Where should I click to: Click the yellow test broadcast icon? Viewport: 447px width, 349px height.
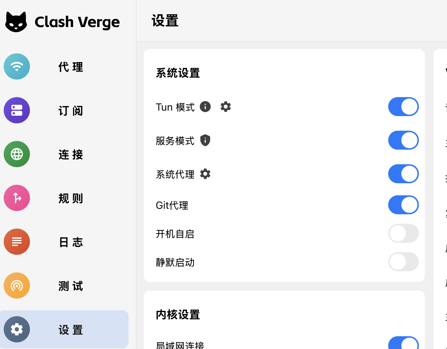point(17,285)
